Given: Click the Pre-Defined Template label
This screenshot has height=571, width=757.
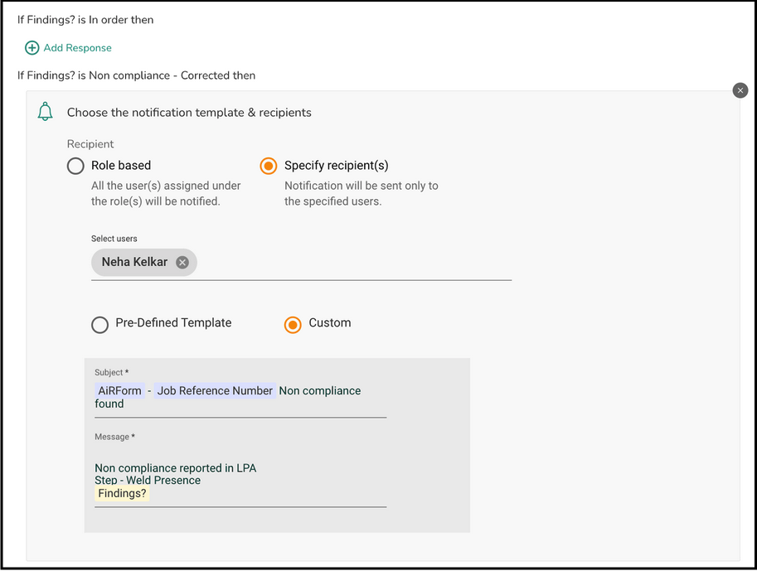Looking at the screenshot, I should [173, 322].
